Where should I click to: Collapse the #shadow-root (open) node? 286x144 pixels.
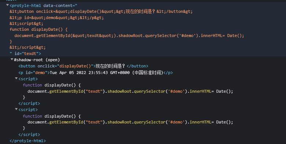pyautogui.click(x=12, y=59)
